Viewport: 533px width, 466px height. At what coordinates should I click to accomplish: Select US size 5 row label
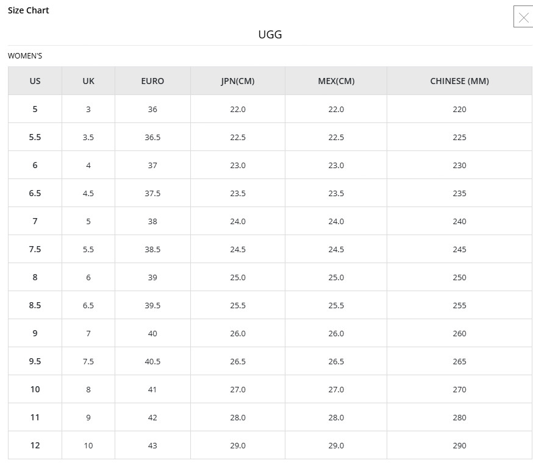point(35,109)
